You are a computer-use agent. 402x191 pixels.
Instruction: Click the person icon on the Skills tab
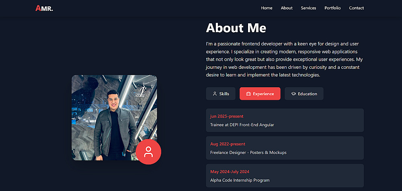click(215, 94)
